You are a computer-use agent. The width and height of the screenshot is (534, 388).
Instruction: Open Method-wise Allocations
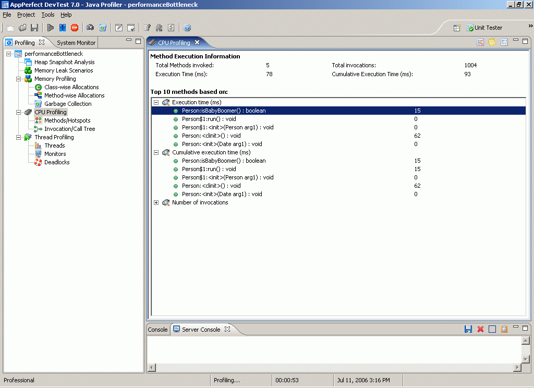coord(74,96)
